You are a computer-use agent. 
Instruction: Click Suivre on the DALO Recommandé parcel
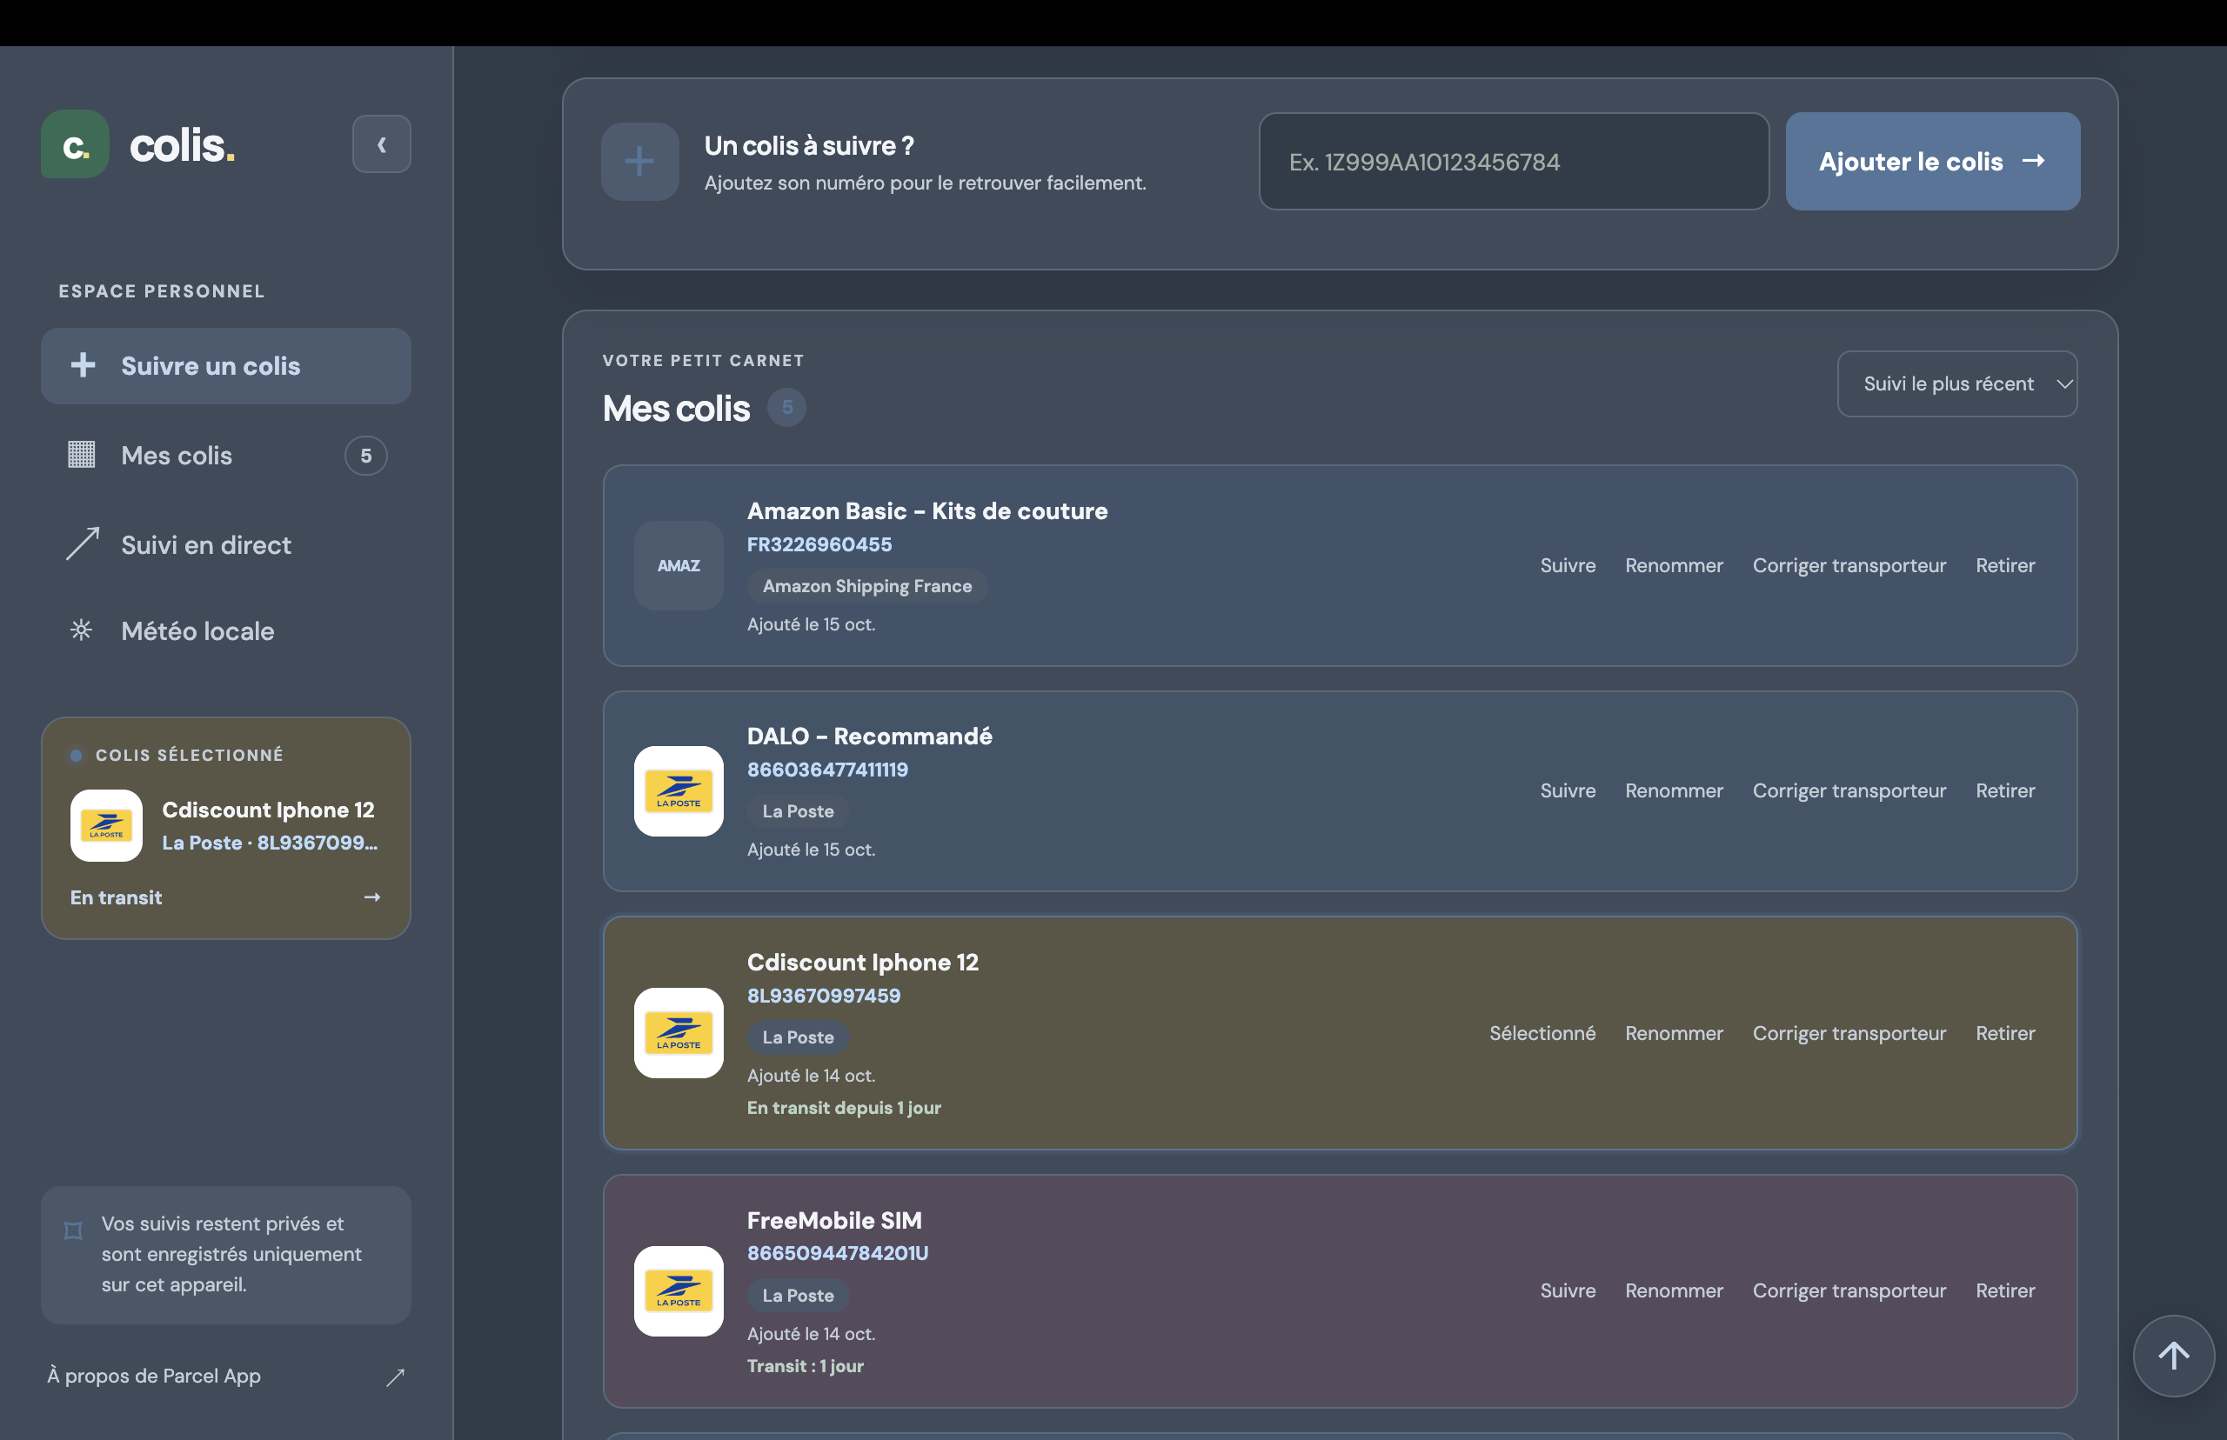pyautogui.click(x=1568, y=791)
